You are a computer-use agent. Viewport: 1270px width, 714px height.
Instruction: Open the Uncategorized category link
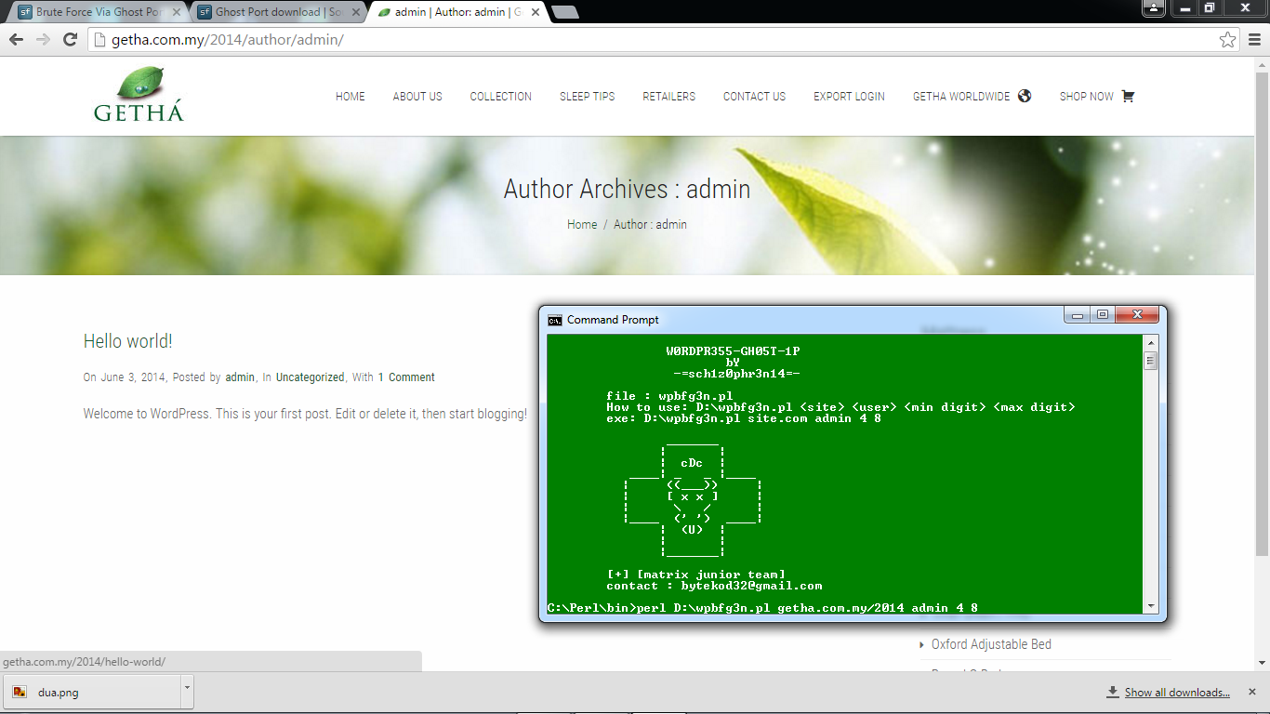click(x=310, y=377)
